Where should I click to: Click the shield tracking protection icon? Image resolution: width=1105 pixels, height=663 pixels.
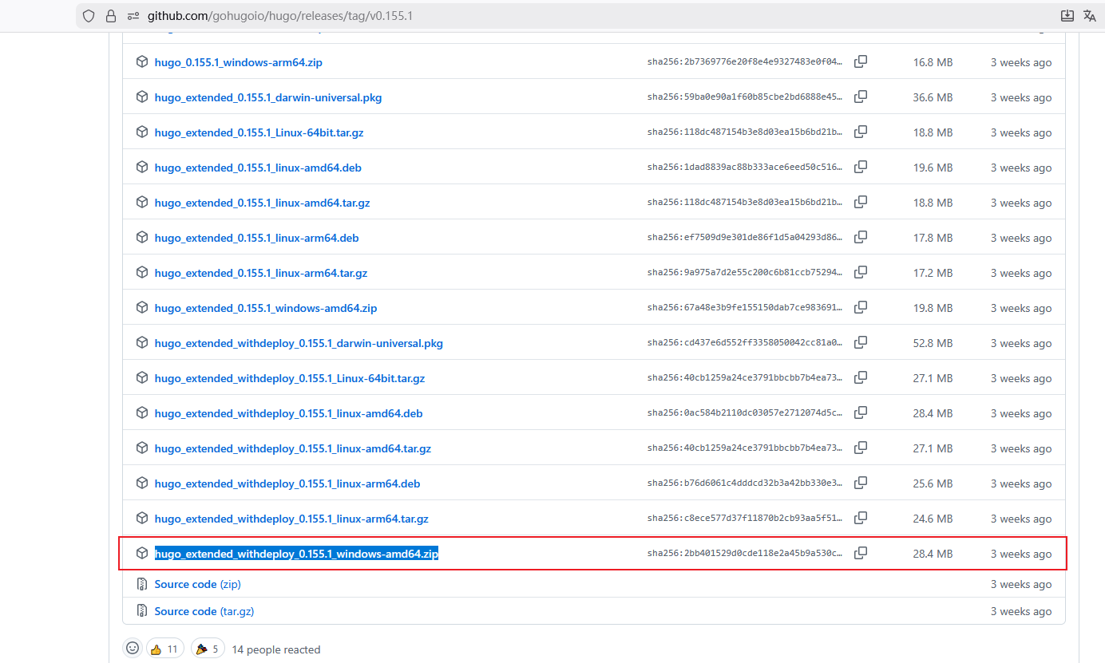coord(89,16)
